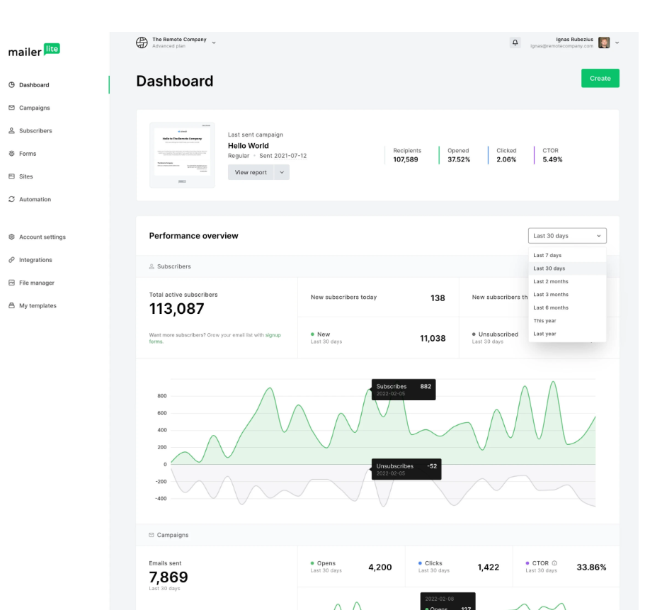Open Account settings

pyautogui.click(x=42, y=237)
